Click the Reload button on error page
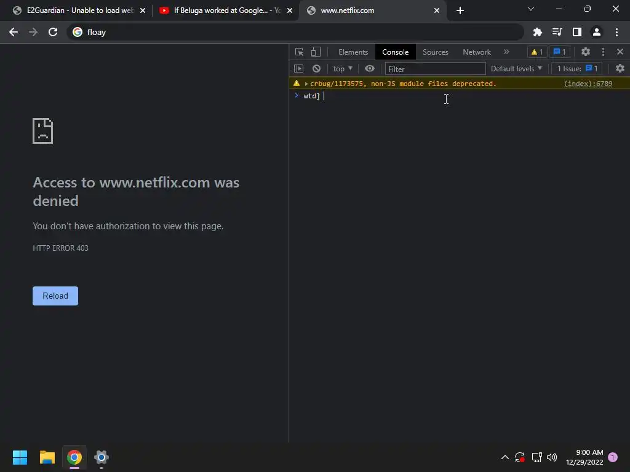Image resolution: width=630 pixels, height=472 pixels. tap(55, 296)
